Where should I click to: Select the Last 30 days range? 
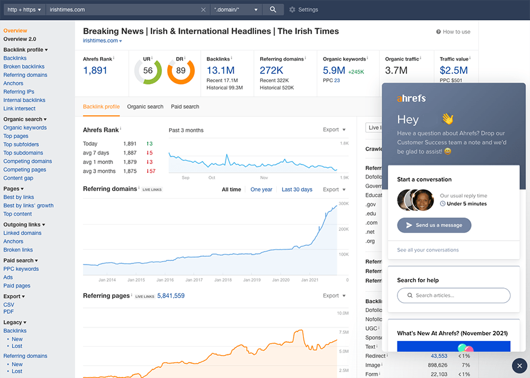point(297,190)
